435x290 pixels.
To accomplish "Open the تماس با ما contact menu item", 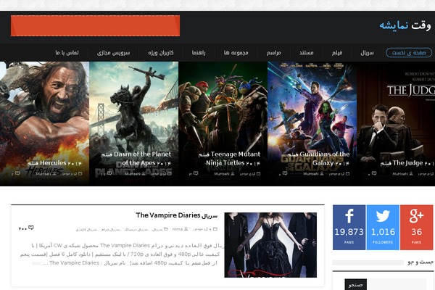I will click(x=67, y=53).
